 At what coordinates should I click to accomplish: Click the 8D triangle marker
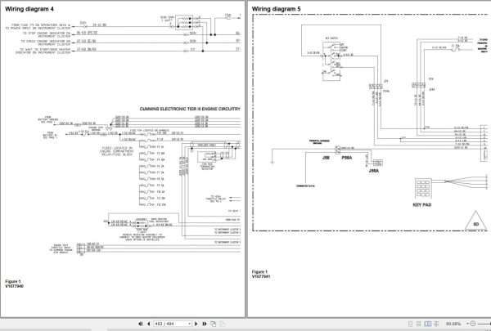click(x=475, y=221)
